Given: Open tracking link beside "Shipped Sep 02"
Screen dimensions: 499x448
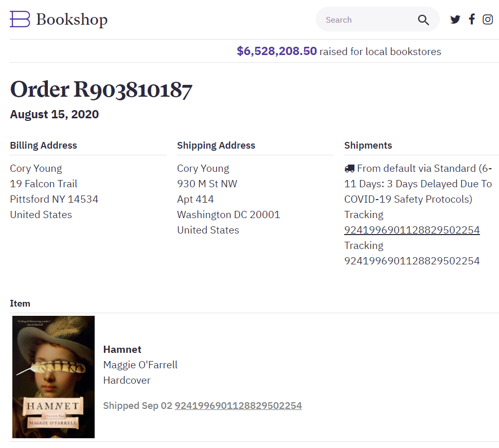Looking at the screenshot, I should click(238, 405).
